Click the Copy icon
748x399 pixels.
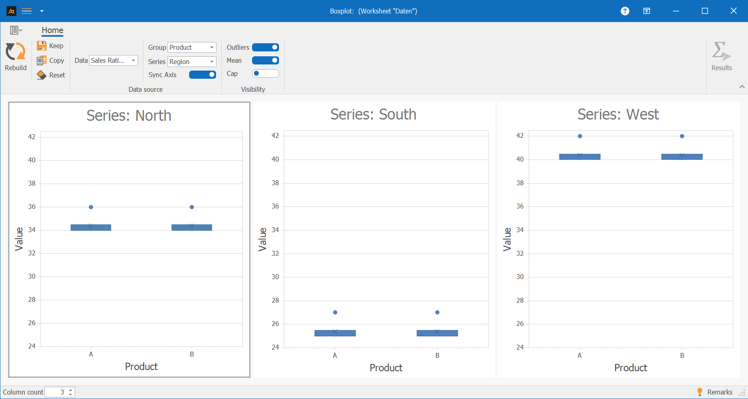[41, 61]
